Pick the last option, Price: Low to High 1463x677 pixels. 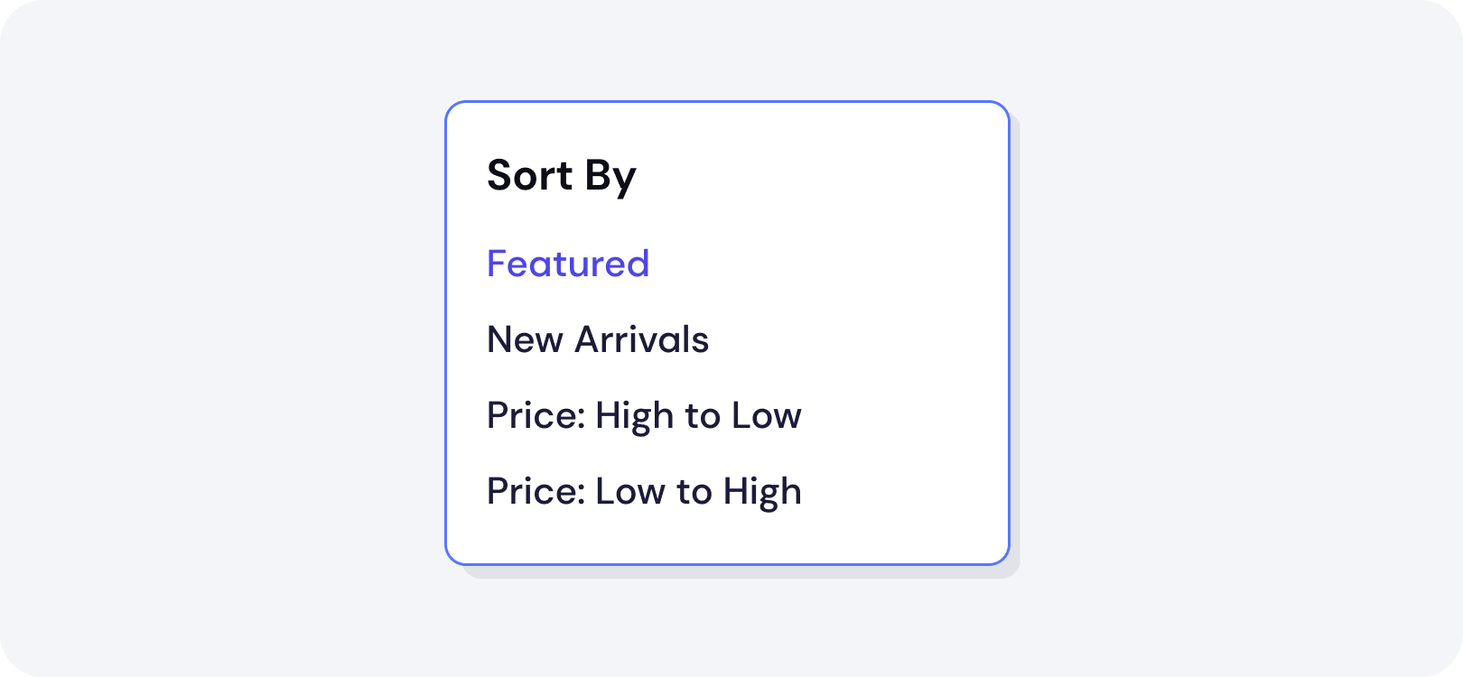click(x=645, y=491)
